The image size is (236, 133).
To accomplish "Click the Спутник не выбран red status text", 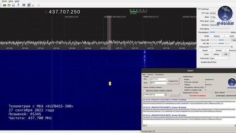I will [198, 96].
